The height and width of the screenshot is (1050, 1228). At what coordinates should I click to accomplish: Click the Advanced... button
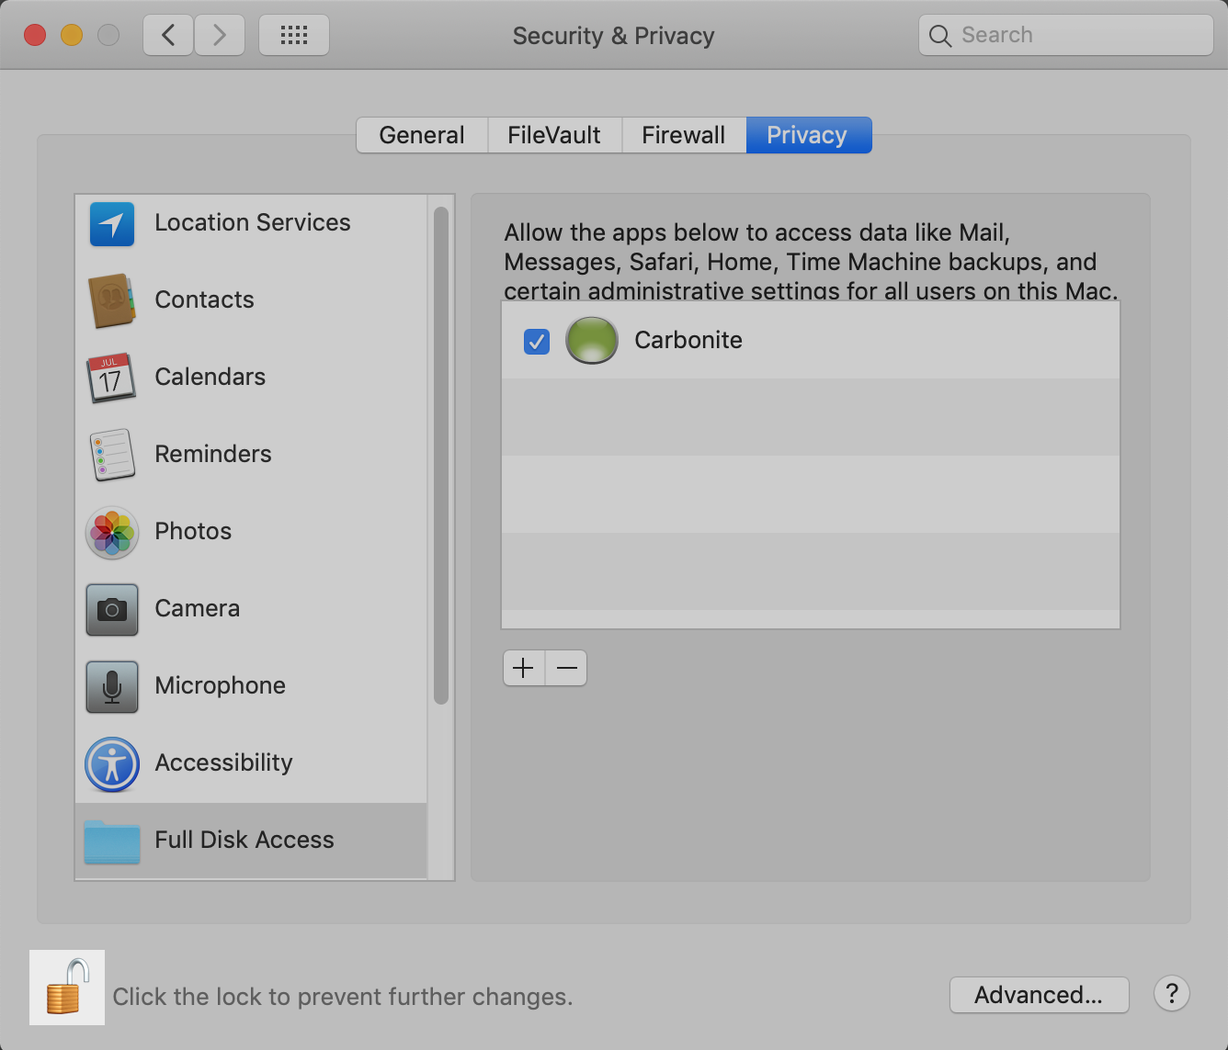tap(1039, 995)
